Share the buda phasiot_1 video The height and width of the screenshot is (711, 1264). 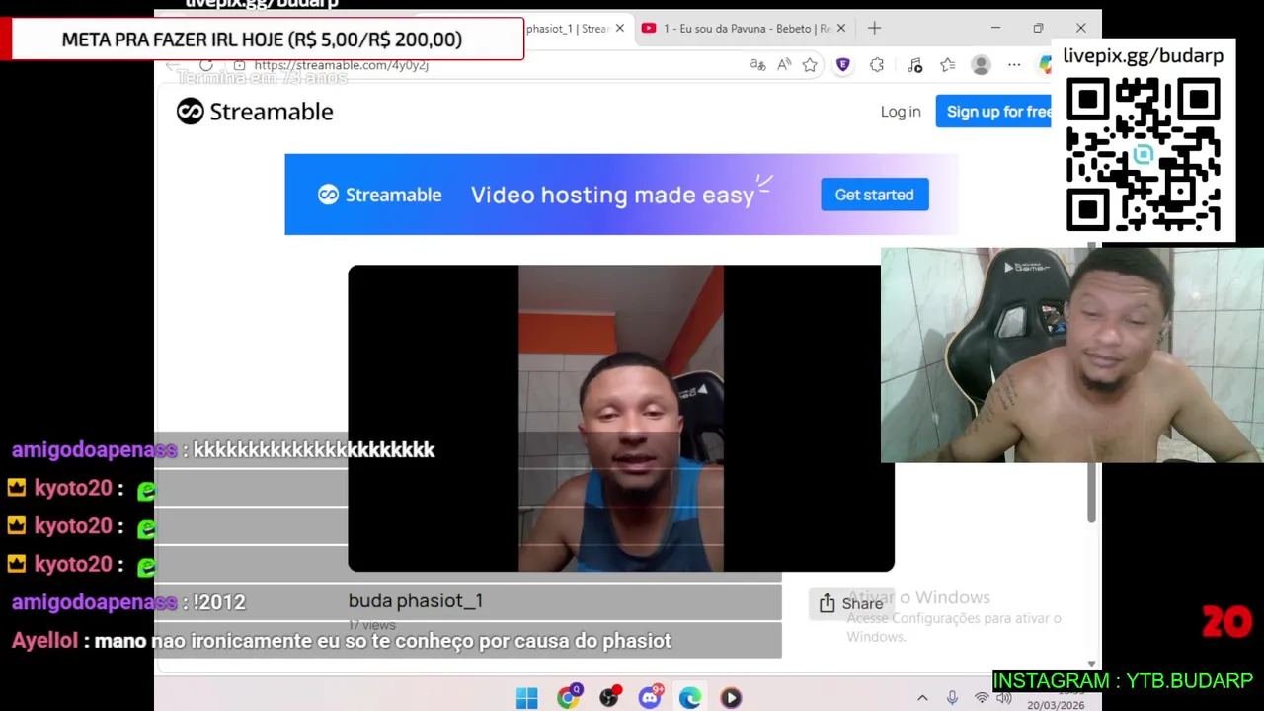coord(851,603)
